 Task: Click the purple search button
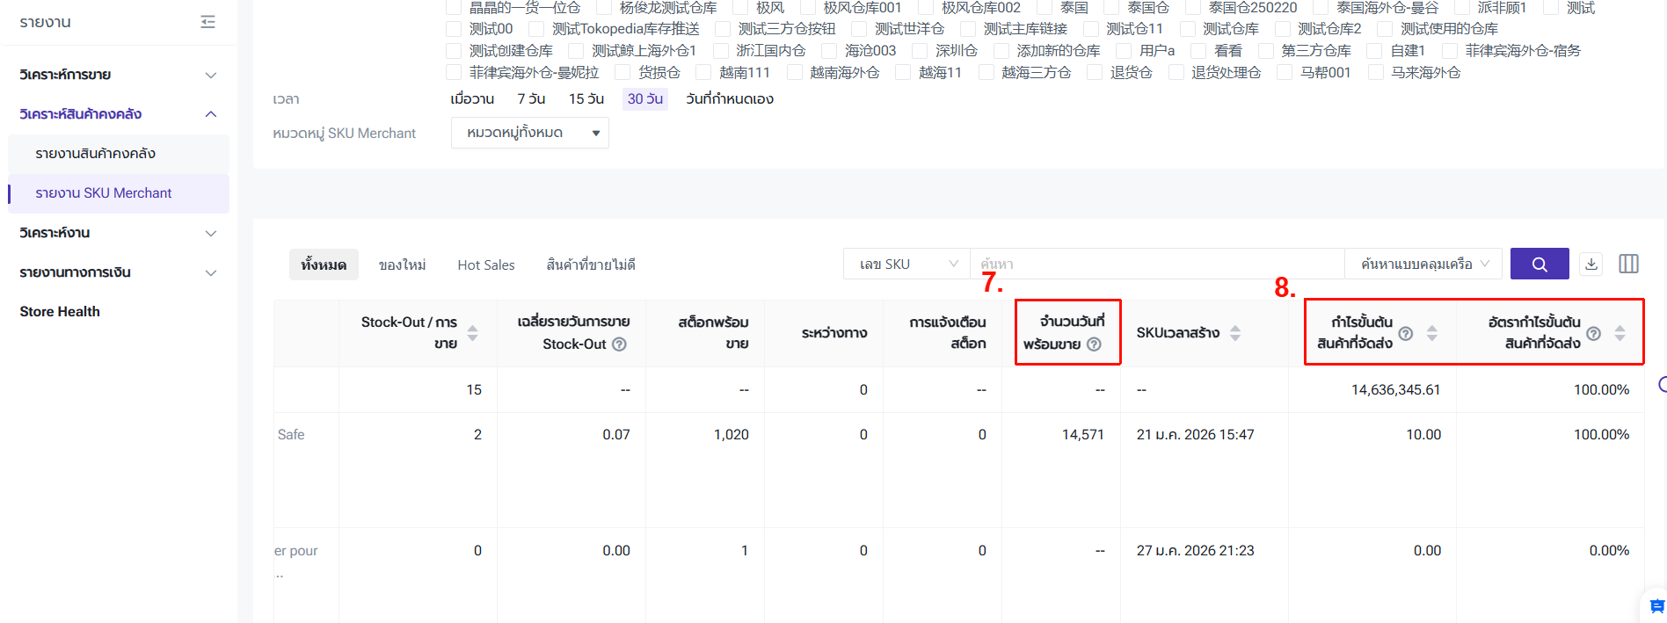(x=1539, y=264)
